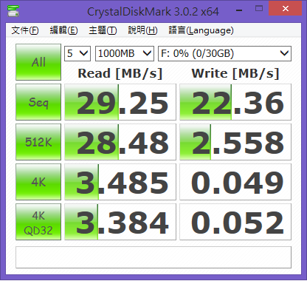Screen dimensions: 307x281
Task: Click the Read [MB/s] column header
Action: (120, 73)
